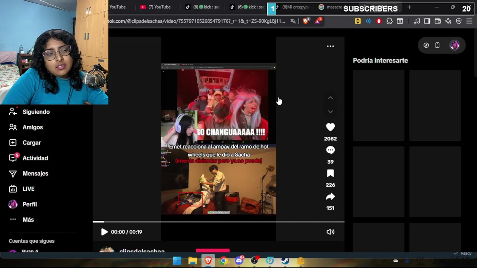Click the find-in-tab search icon in toolbar
This screenshot has height=268, width=477.
pos(400,21)
